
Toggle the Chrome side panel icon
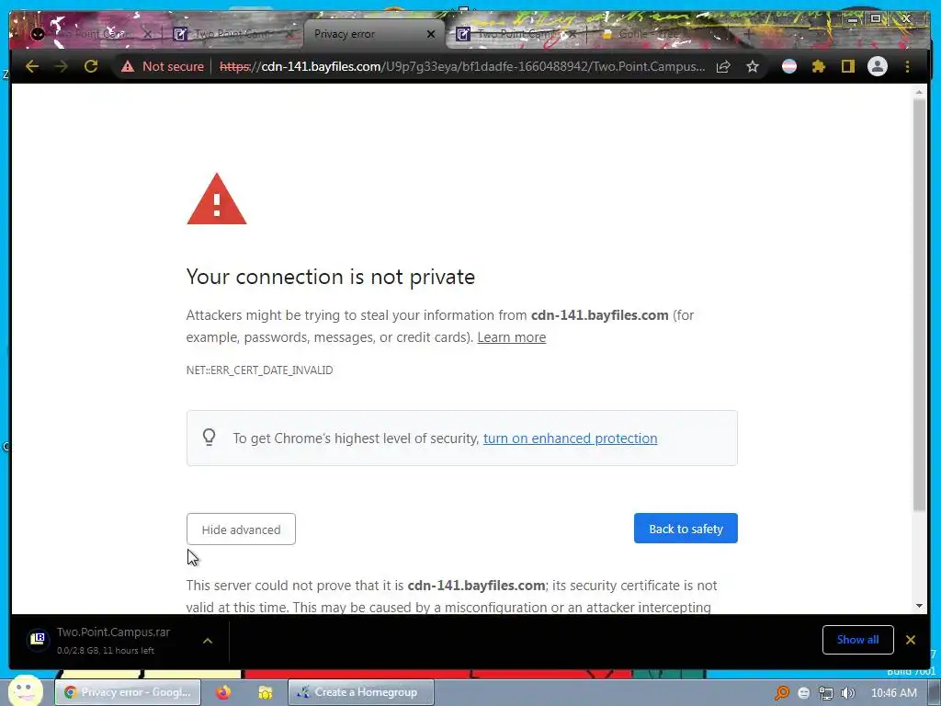pyautogui.click(x=847, y=66)
